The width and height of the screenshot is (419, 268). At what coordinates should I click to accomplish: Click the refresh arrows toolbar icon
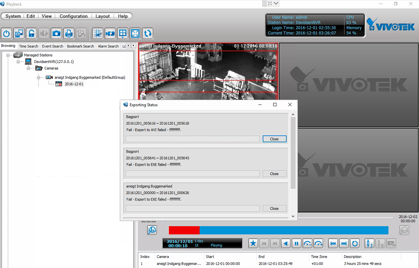[x=148, y=33]
